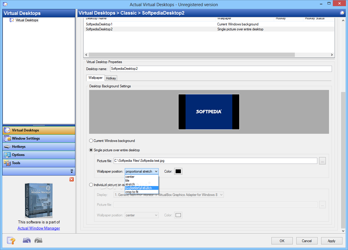Select the SoftpediaDesktop2 row

click(209, 29)
